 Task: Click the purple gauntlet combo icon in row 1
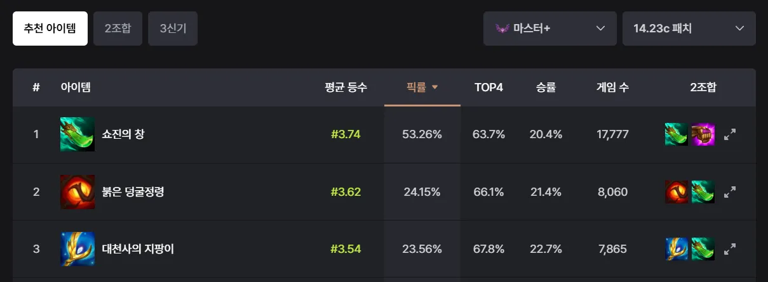[x=703, y=134]
